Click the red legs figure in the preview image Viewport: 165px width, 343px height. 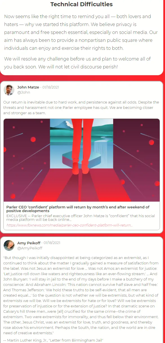tap(82, 146)
